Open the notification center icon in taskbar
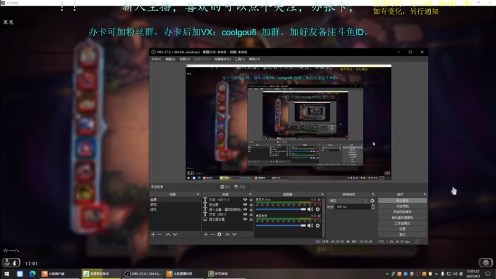The height and width of the screenshot is (279, 496). tap(488, 273)
